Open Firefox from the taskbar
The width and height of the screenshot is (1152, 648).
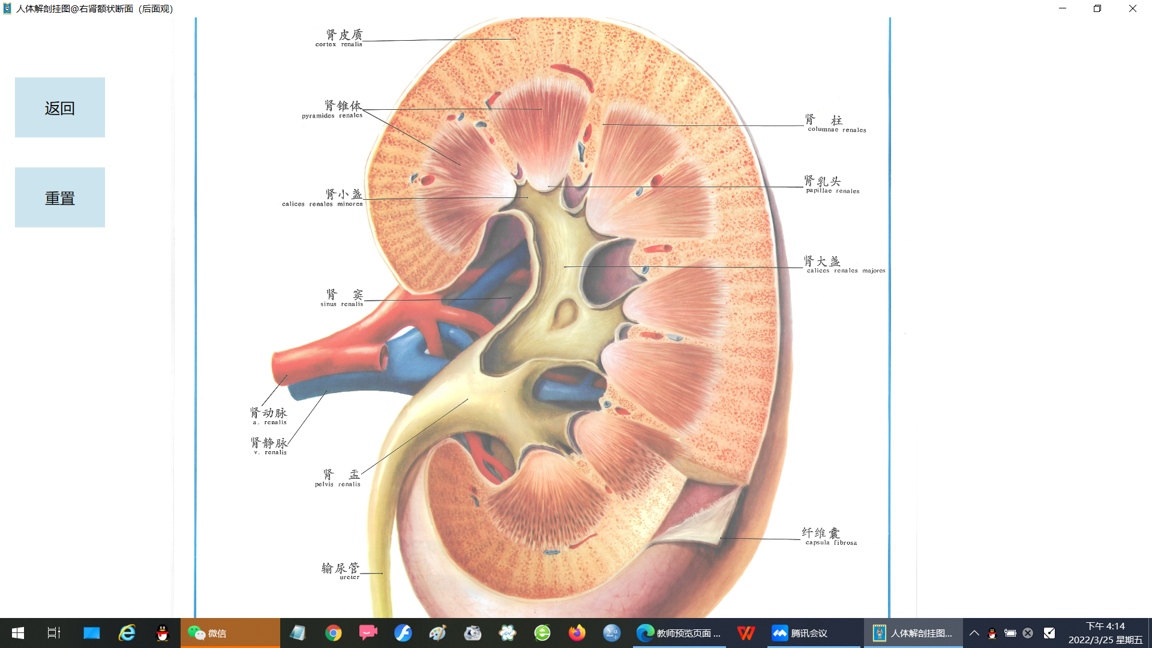click(577, 633)
